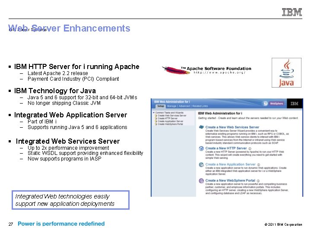Viewport: 311px width, 233px height.
Task: Click the 2011 IBM Corporation copyright text
Action: click(x=283, y=224)
